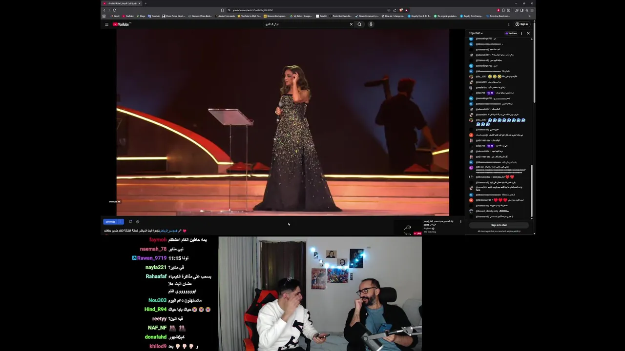This screenshot has height=351, width=625.
Task: Select the active YouTube live stream tab
Action: [x=122, y=3]
